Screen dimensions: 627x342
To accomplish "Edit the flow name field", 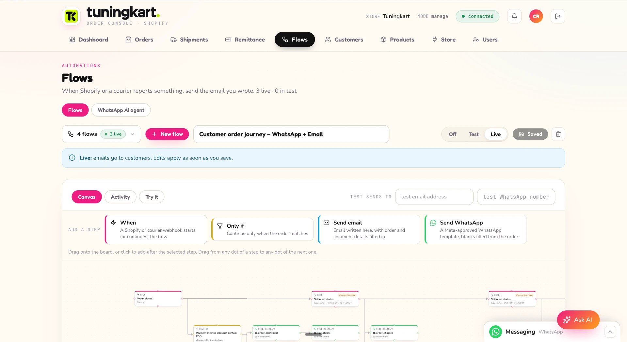I will pyautogui.click(x=291, y=134).
